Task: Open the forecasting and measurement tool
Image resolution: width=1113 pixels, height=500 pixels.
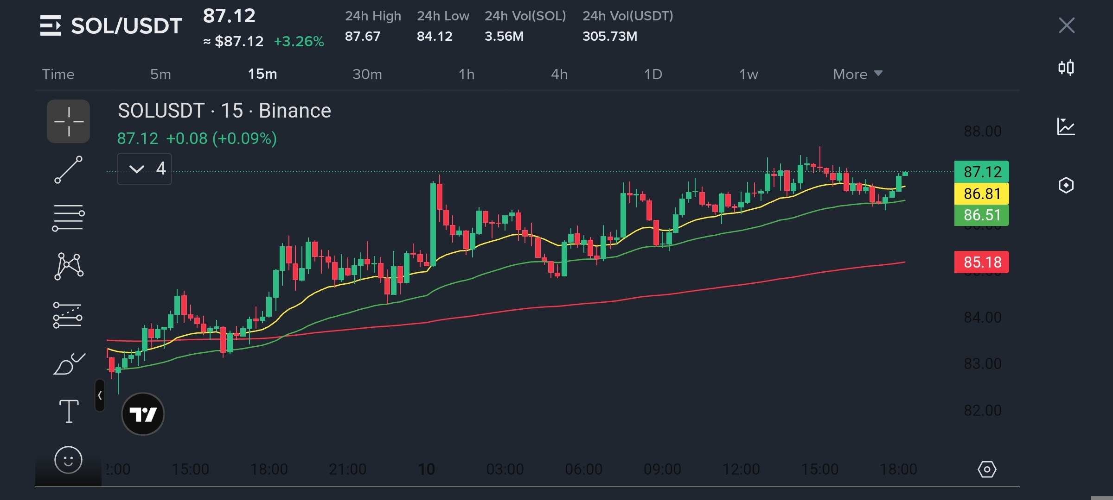Action: (x=68, y=315)
